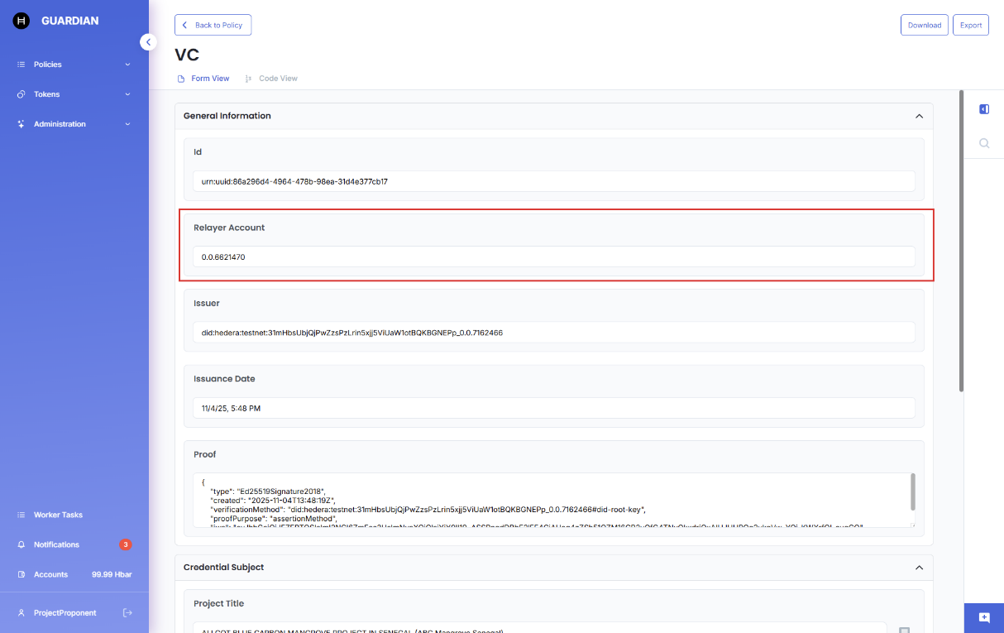Screen dimensions: 1004x633
Task: Click the logout icon next to ProjectProponent
Action: point(127,613)
